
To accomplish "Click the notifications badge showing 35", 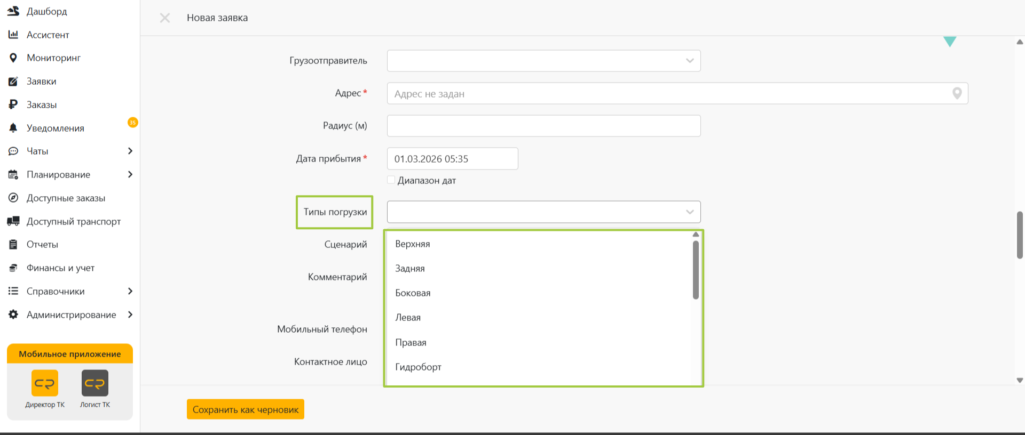I will click(132, 123).
